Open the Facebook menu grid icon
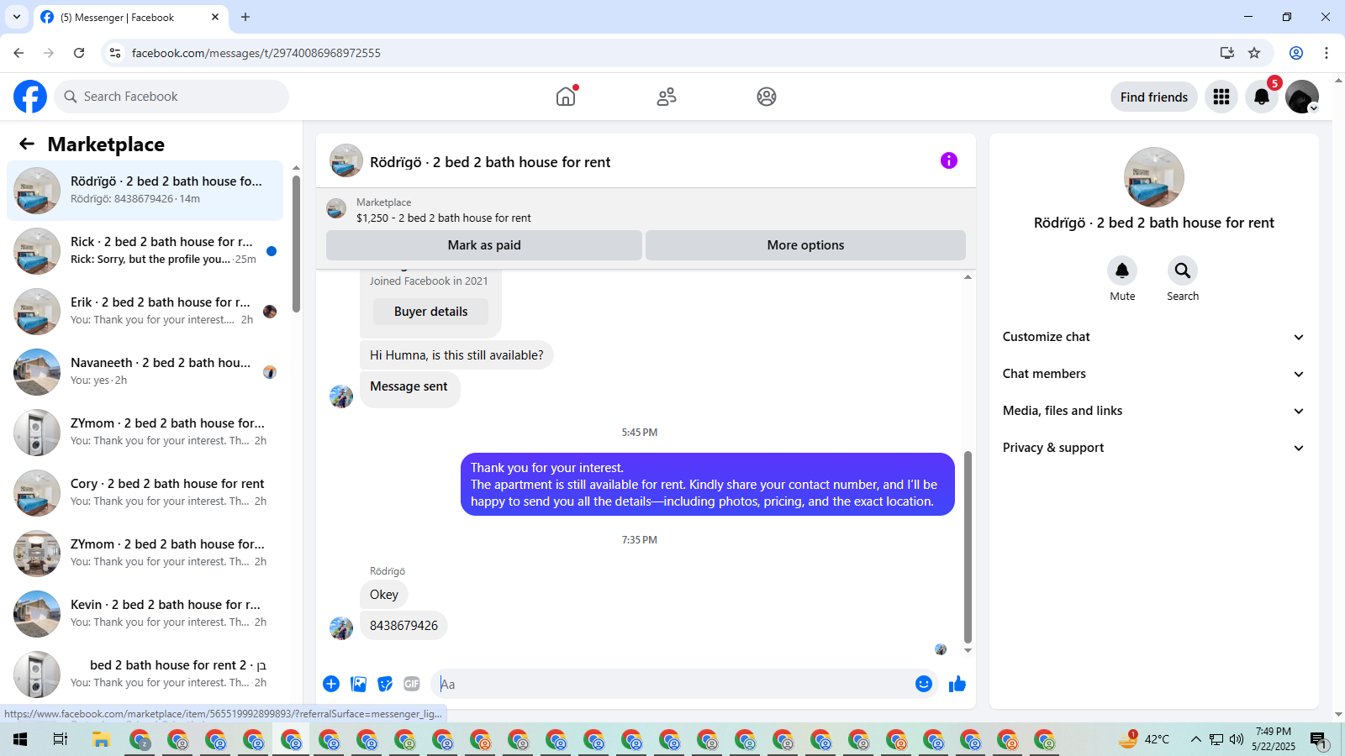 (x=1221, y=97)
